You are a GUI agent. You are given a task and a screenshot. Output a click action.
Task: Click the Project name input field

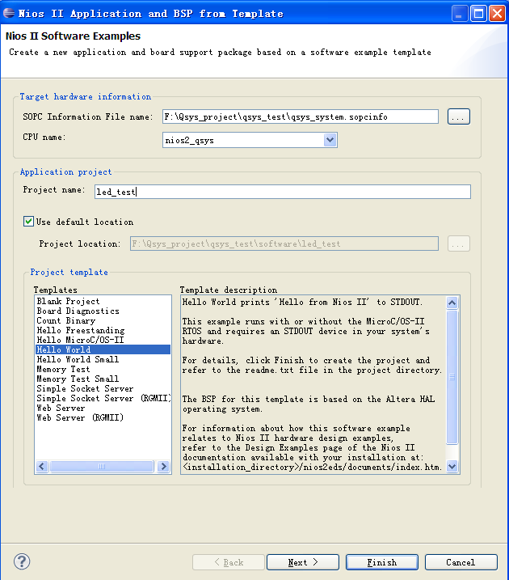click(x=283, y=192)
